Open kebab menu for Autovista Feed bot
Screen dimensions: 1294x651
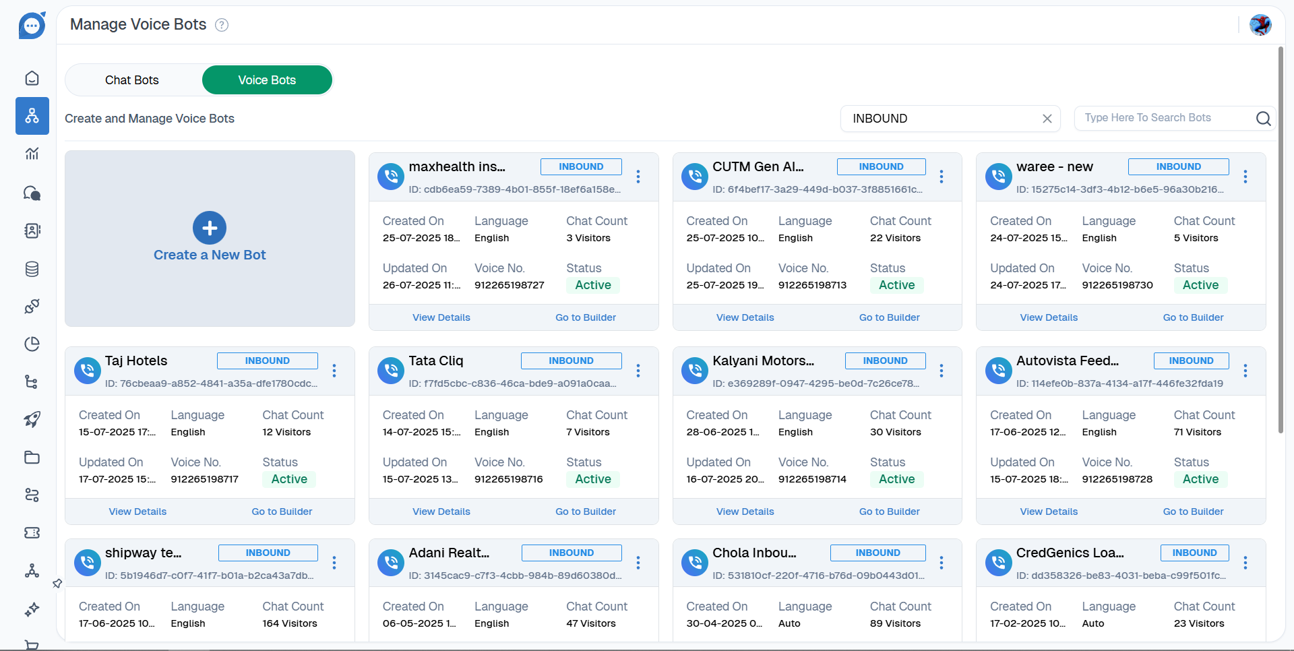[x=1245, y=371]
